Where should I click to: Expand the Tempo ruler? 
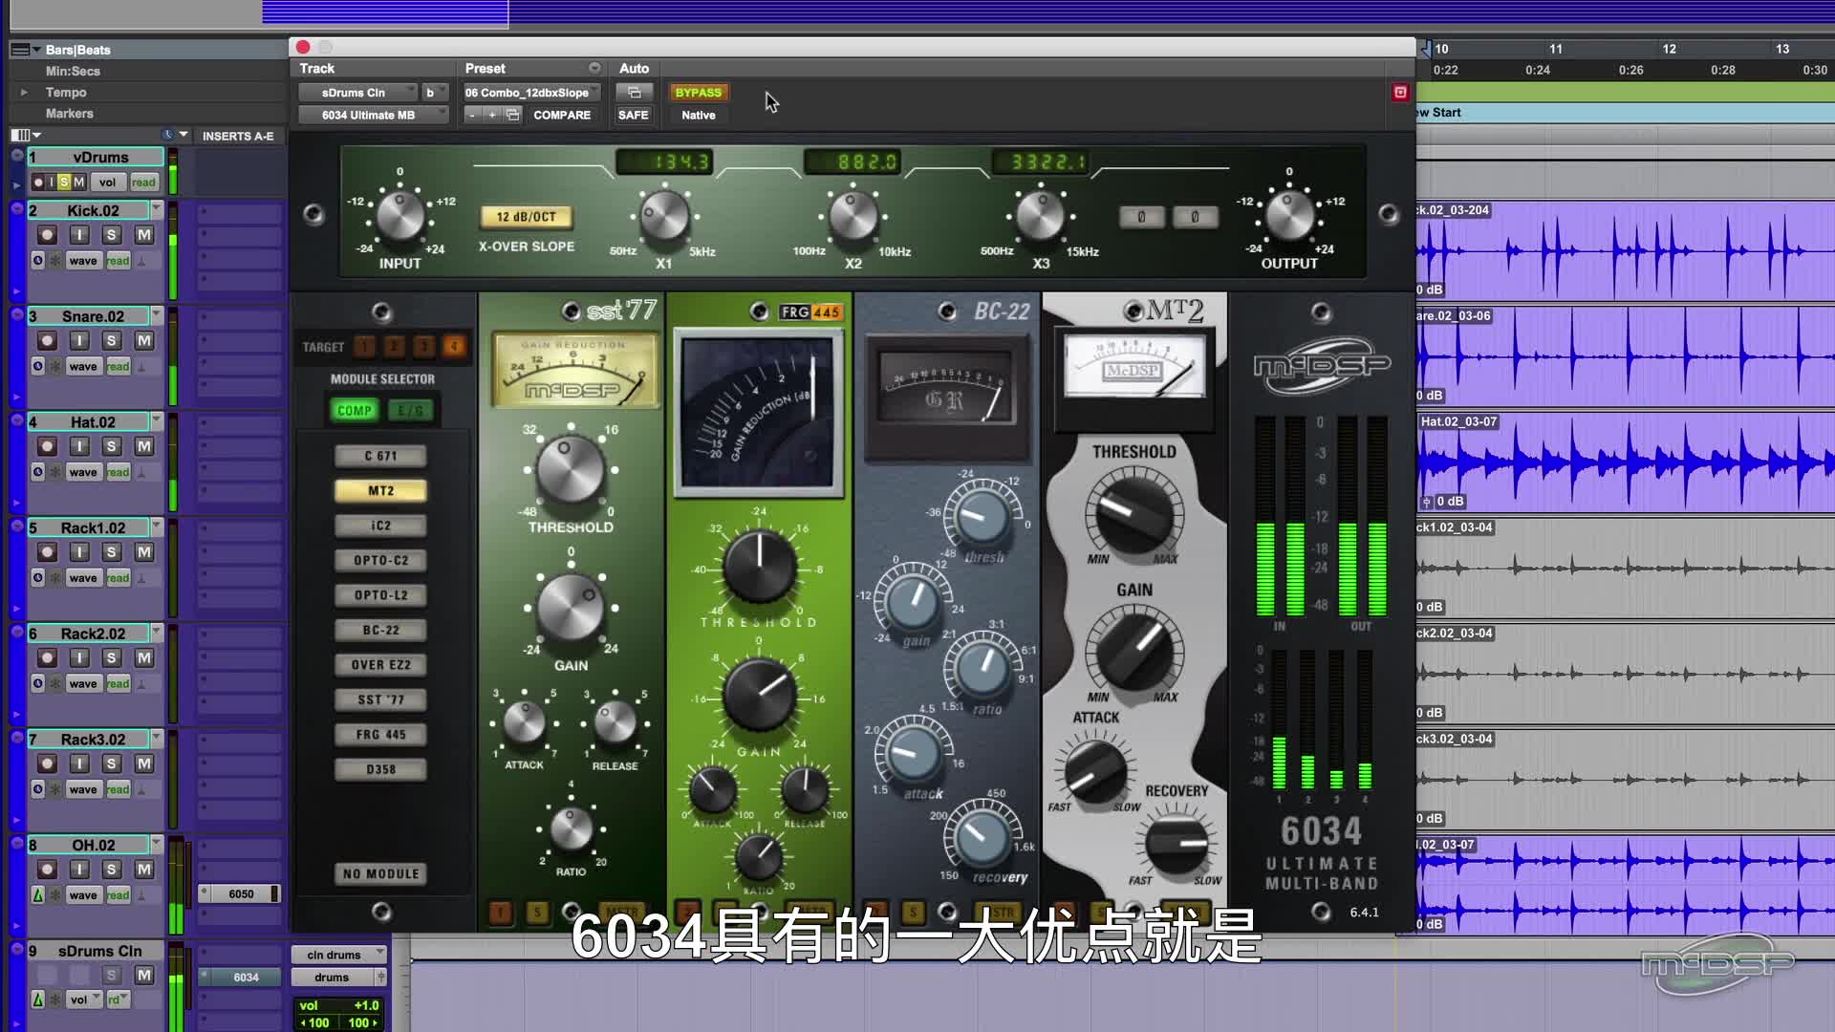[23, 93]
